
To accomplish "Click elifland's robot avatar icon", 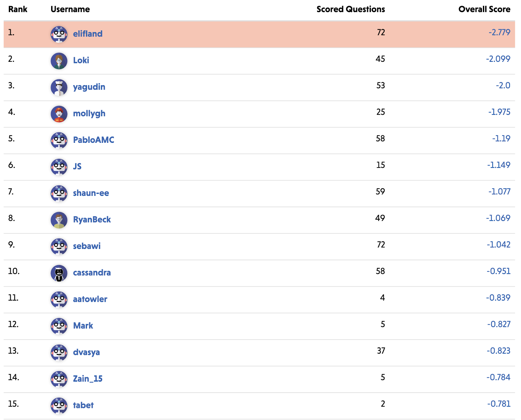I will pos(59,34).
